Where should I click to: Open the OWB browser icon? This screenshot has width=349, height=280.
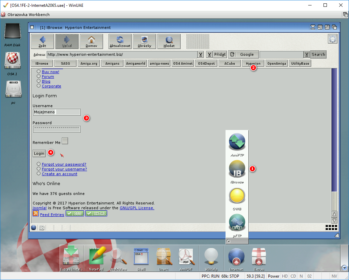(237, 198)
